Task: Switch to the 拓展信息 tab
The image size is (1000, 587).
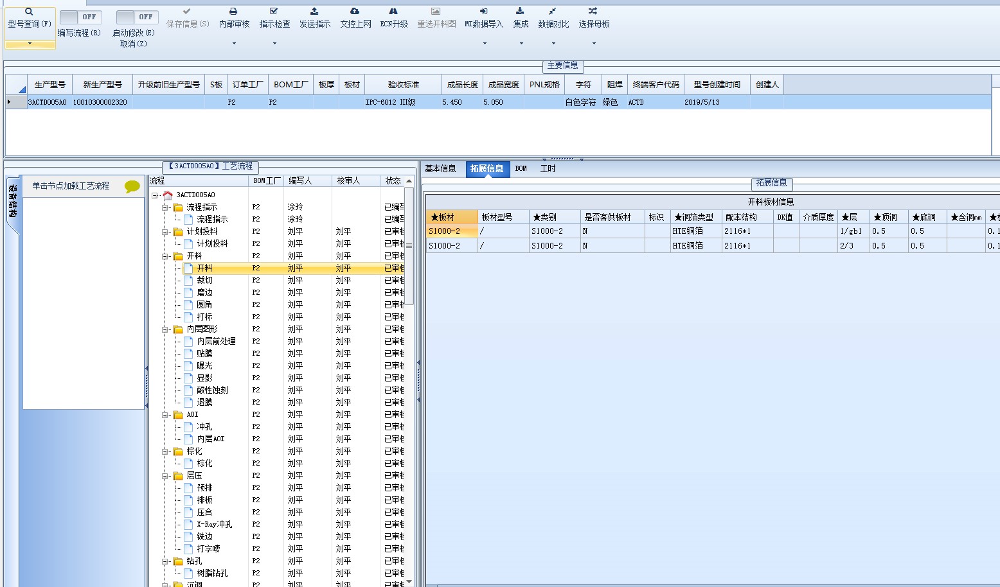Action: (x=487, y=169)
